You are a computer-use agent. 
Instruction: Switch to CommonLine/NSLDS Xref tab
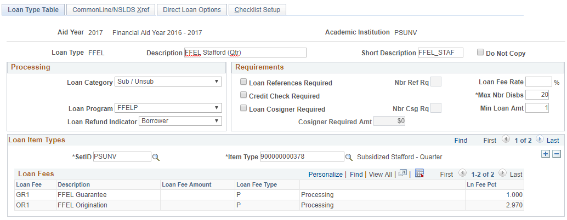pyautogui.click(x=111, y=10)
